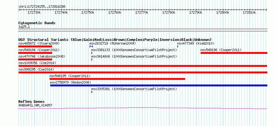276x126 pixels.
Task: Click the tiny blue marker under nsv477349
Action: pos(178,46)
